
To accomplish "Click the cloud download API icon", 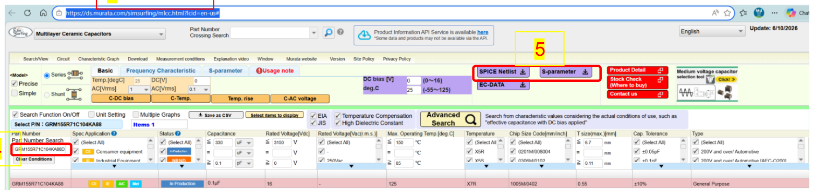I will tap(364, 34).
